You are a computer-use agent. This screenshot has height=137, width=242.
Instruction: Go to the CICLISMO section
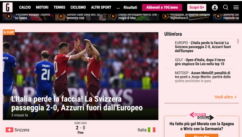(x=78, y=7)
